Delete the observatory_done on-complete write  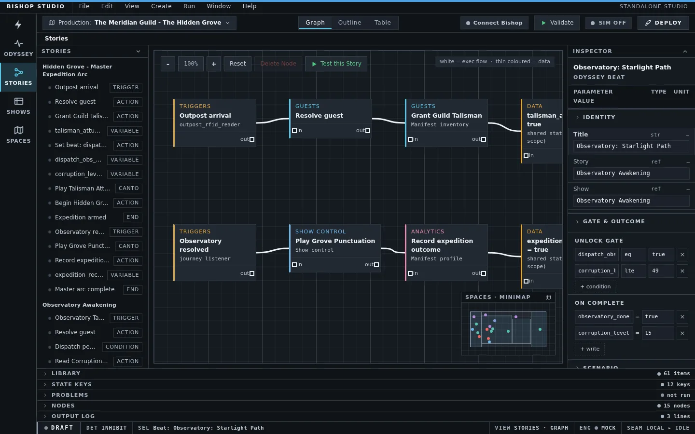[x=682, y=317]
